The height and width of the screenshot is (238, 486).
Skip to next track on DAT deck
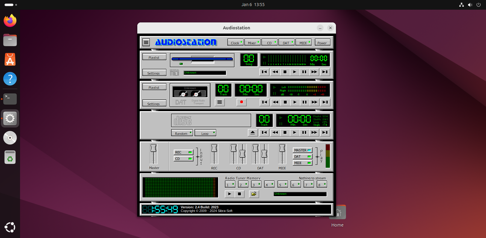coord(325,102)
